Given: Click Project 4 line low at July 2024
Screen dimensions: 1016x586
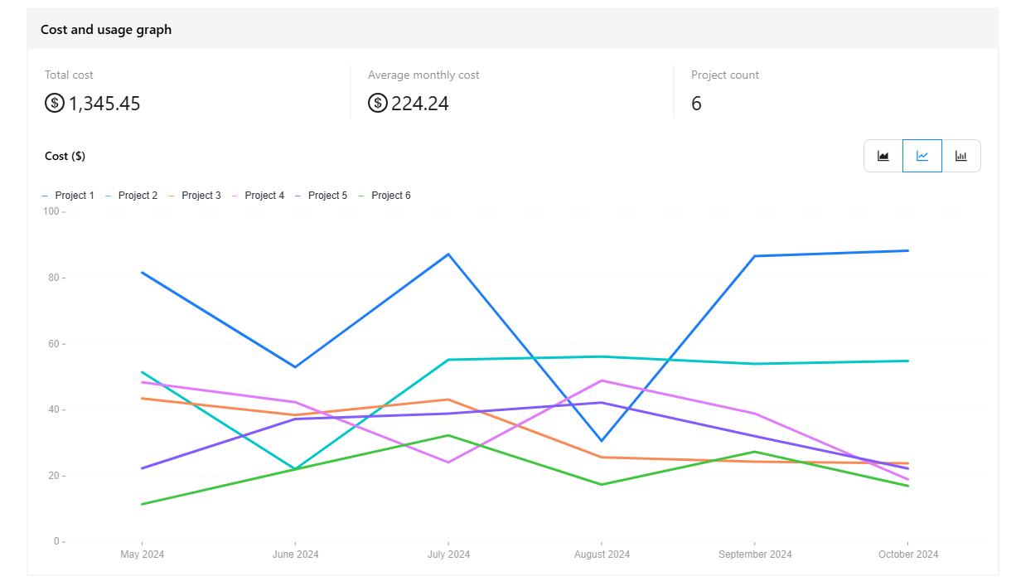Looking at the screenshot, I should click(x=448, y=463).
